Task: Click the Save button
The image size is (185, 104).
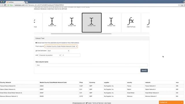Action: (144, 70)
